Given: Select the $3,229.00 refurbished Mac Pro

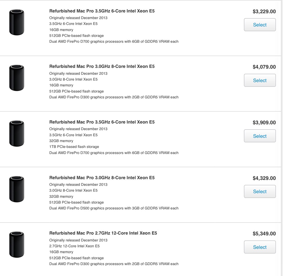Looking at the screenshot, I should (x=260, y=25).
